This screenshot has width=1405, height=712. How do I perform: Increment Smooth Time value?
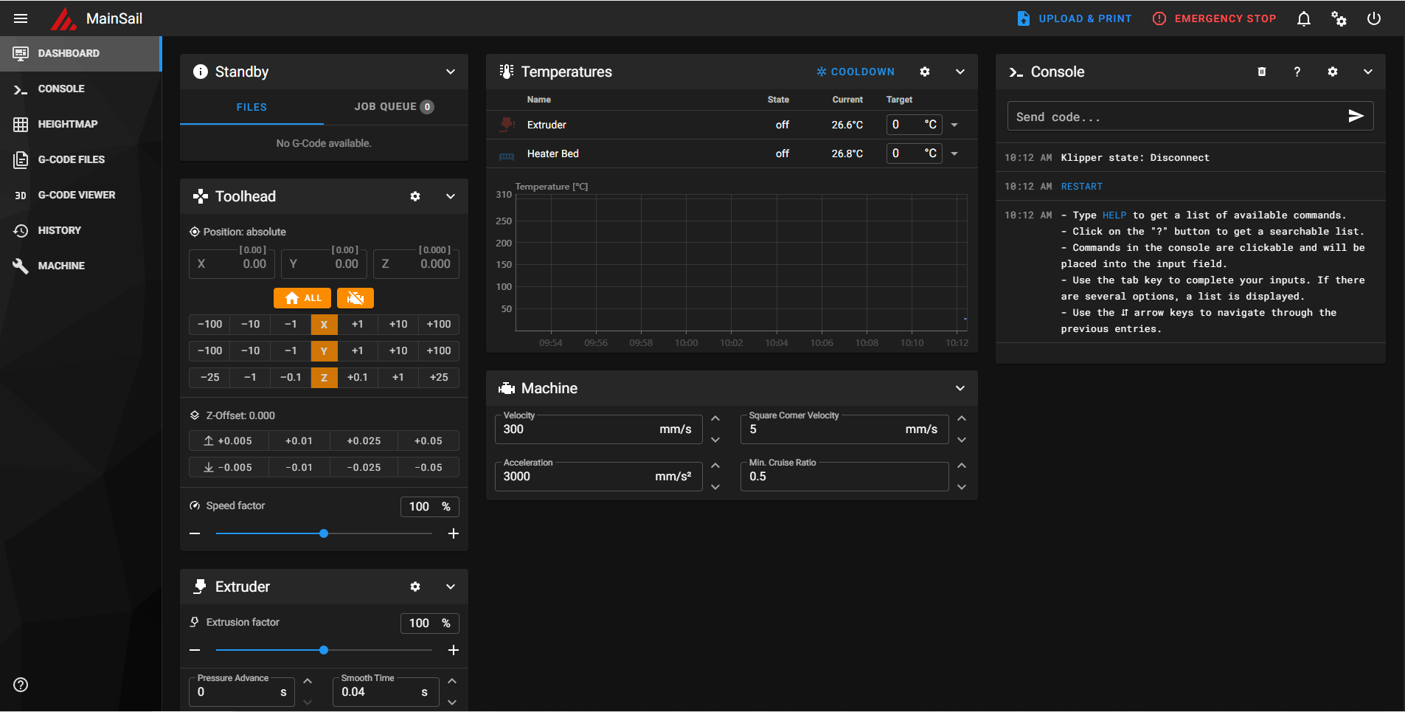[452, 681]
